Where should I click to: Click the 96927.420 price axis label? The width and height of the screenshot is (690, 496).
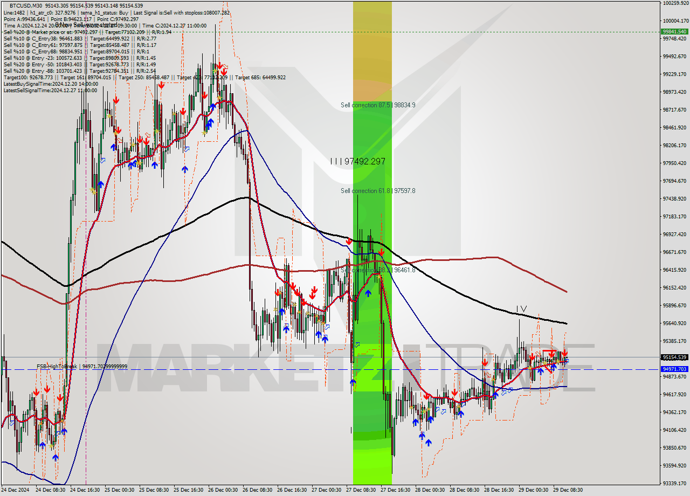(x=675, y=235)
